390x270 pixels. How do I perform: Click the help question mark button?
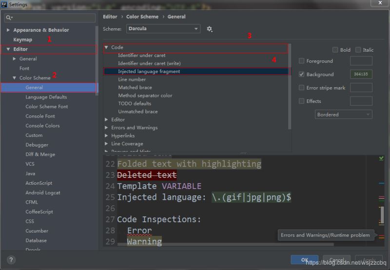click(12, 260)
